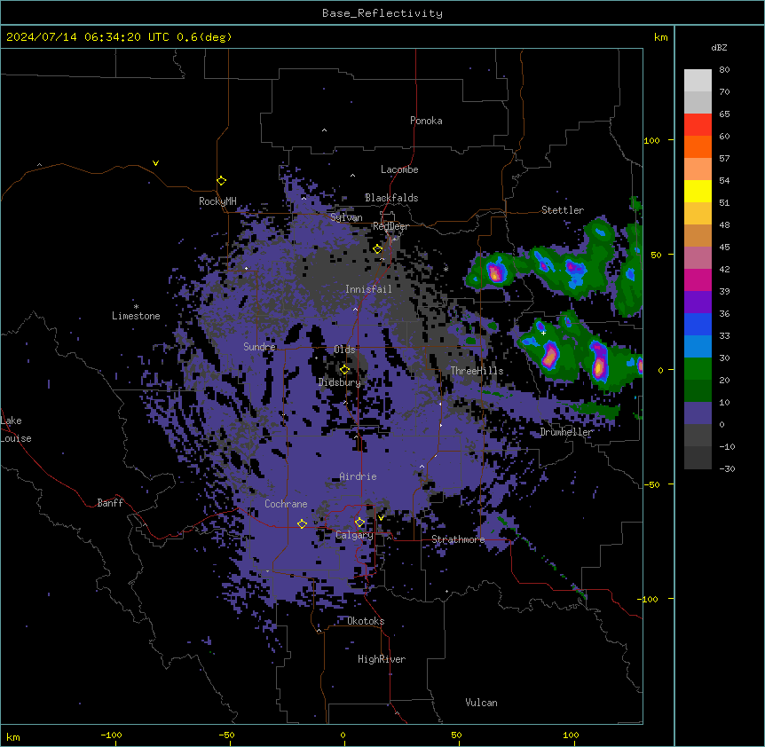The height and width of the screenshot is (747, 765).
Task: Click the Stettler city label
Action: point(563,210)
